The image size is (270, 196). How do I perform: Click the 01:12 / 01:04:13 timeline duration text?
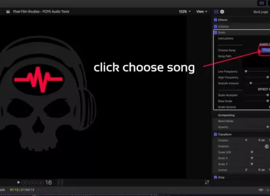(x=22, y=190)
